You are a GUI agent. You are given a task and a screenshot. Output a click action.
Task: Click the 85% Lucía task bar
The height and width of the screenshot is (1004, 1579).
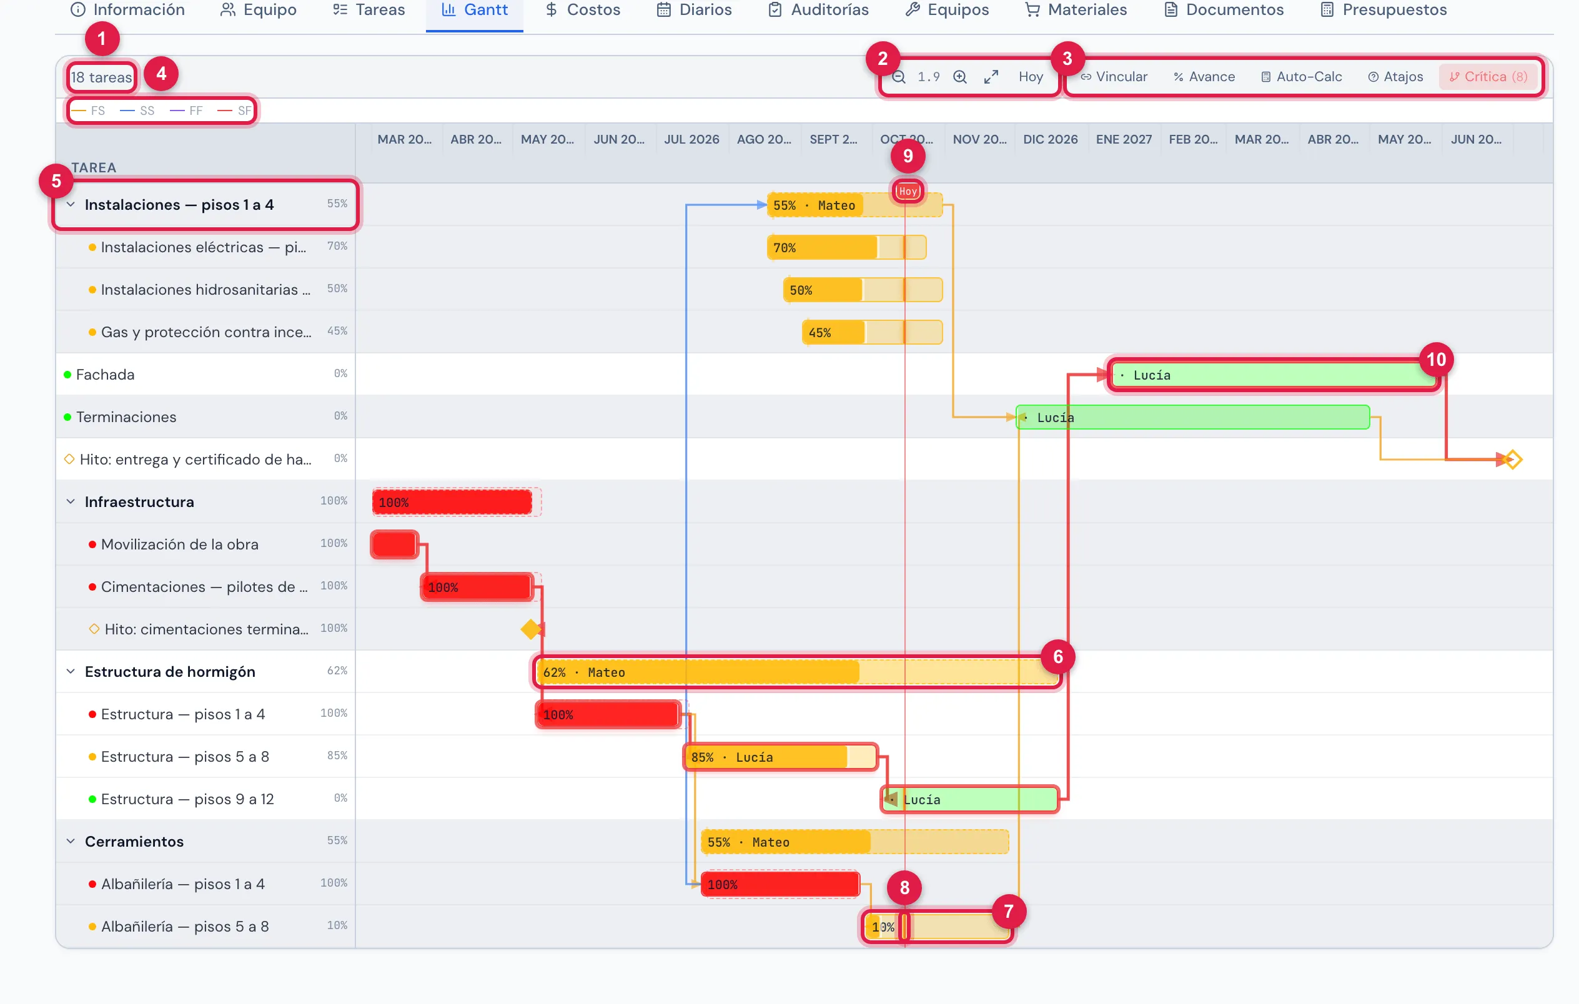click(780, 757)
